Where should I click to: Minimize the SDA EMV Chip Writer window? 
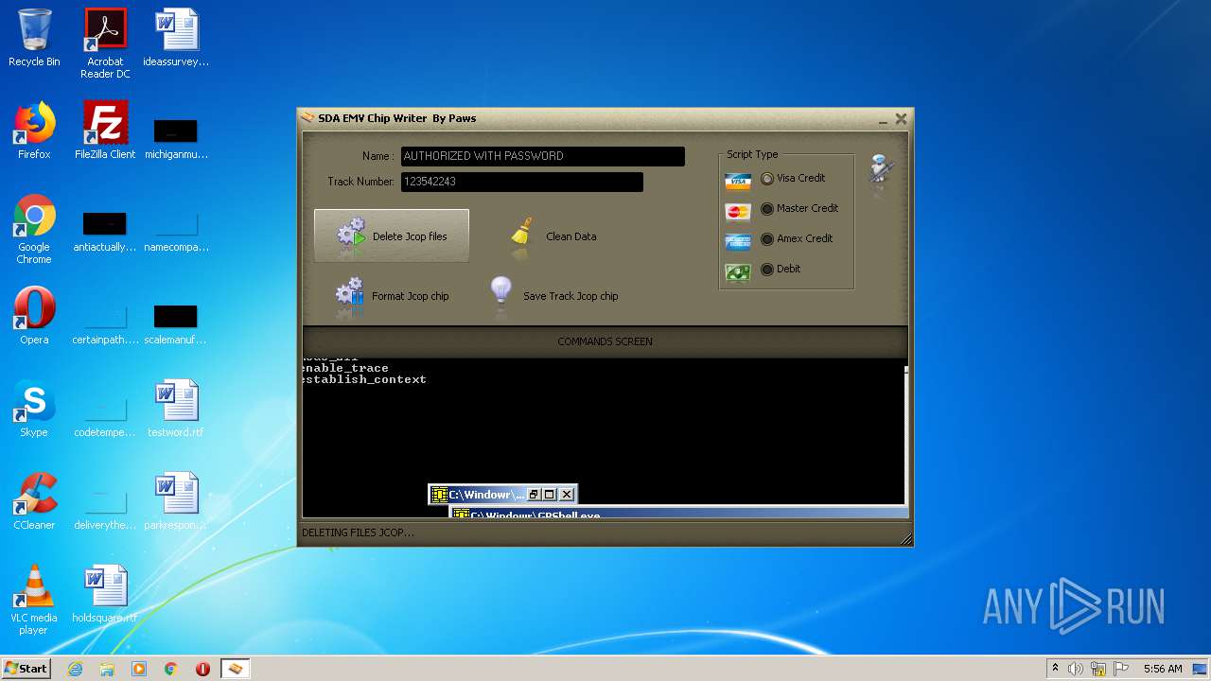click(883, 119)
